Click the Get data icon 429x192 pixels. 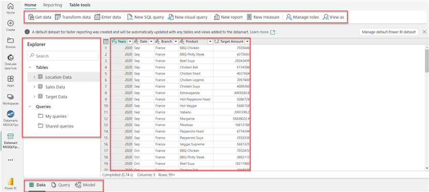[x=31, y=17]
